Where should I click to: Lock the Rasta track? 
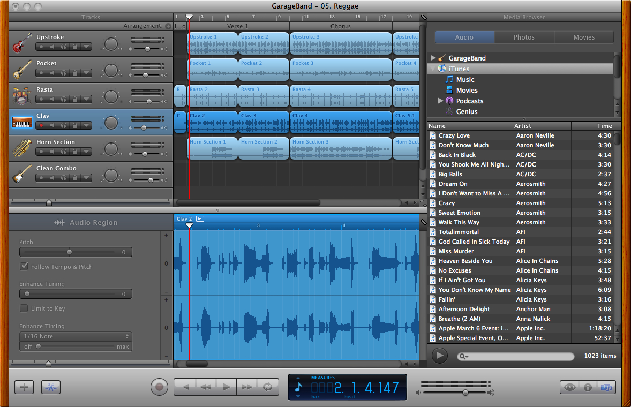(75, 99)
